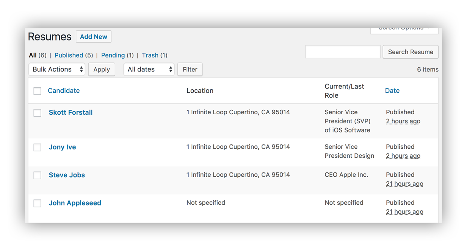Check the box next to John Appleseed

37,203
